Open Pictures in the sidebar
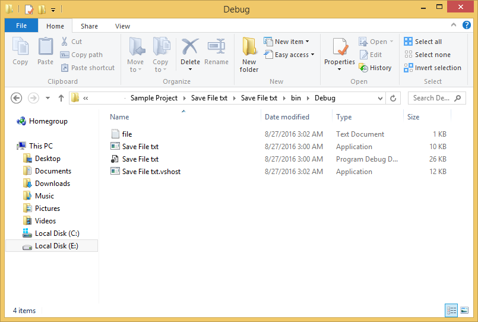Screen dimensions: 478x322 pyautogui.click(x=42, y=209)
